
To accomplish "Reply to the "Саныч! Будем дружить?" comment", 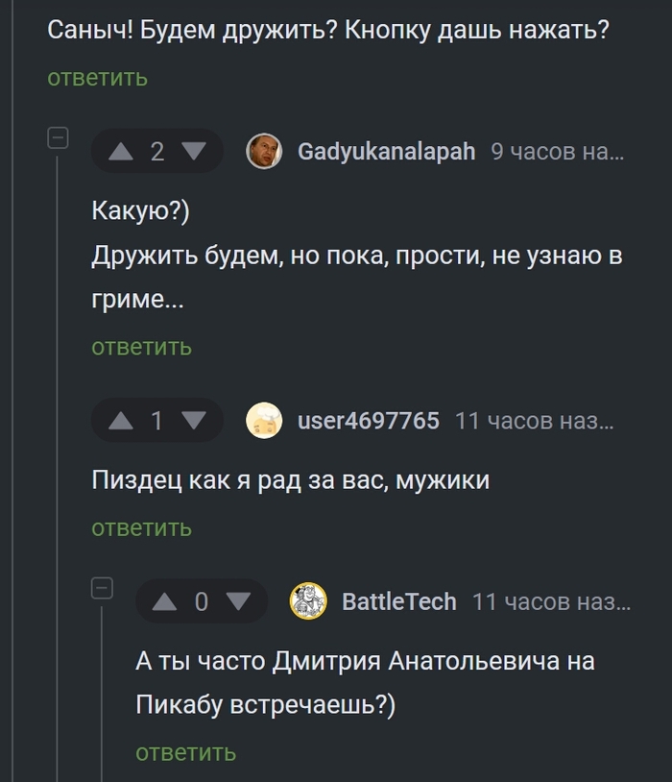I will tap(98, 78).
